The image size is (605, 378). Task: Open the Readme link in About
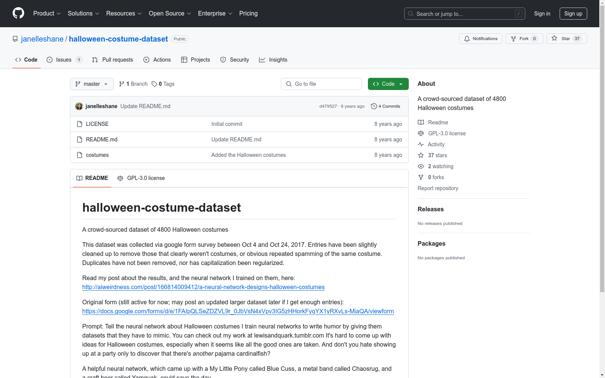[433, 122]
